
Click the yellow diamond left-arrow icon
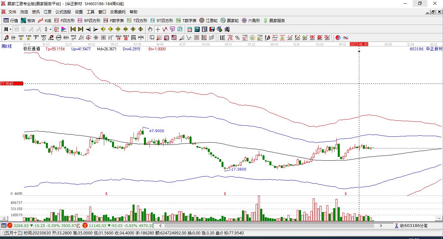point(103,29)
